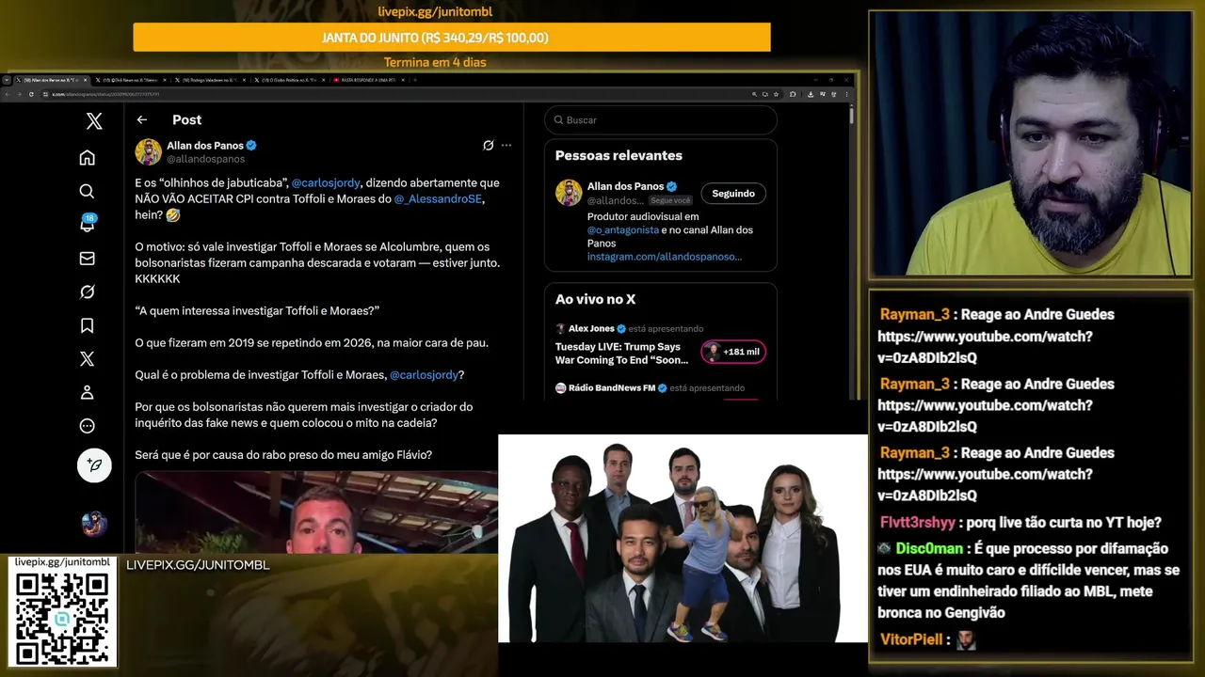1205x677 pixels.
Task: Open the post's three-dot more menu
Action: click(506, 146)
